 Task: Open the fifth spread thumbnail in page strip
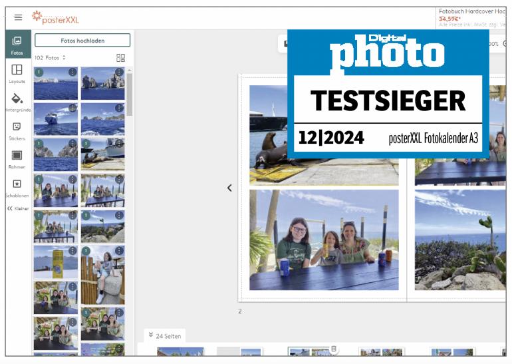coord(452,352)
